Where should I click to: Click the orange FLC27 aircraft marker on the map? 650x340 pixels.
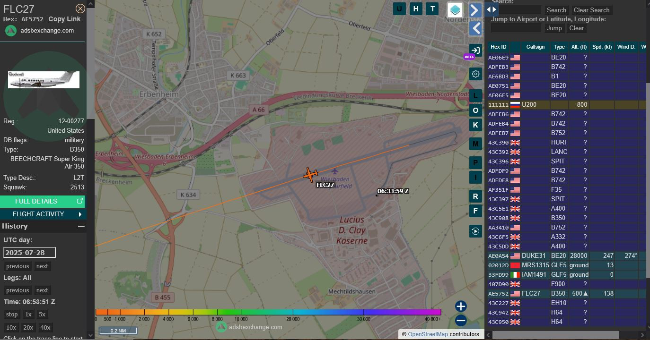click(x=310, y=175)
